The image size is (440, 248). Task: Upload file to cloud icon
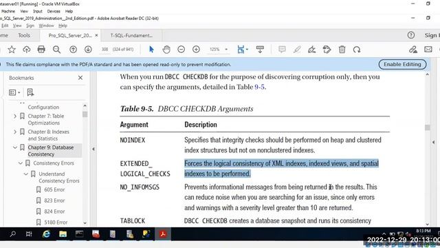[x=27, y=50]
